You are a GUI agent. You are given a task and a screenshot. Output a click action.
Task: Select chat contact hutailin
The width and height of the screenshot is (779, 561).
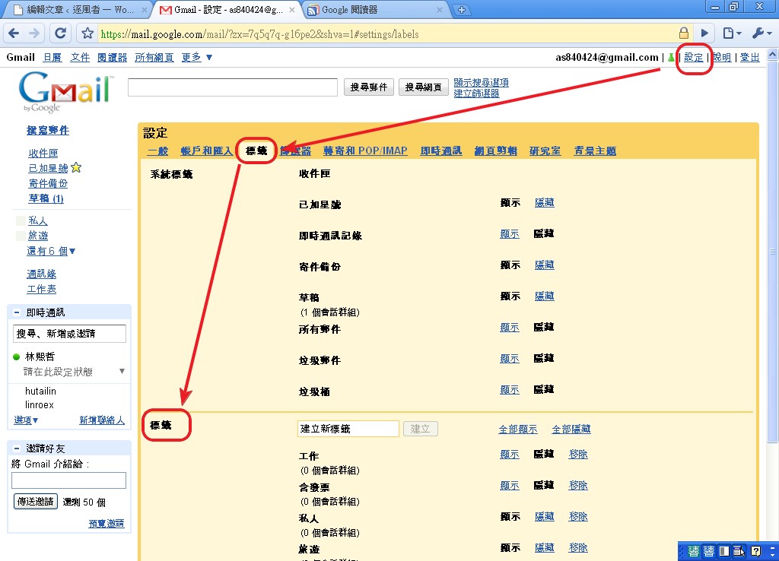pos(40,391)
